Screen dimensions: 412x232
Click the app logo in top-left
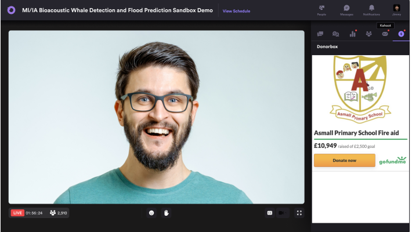[11, 10]
